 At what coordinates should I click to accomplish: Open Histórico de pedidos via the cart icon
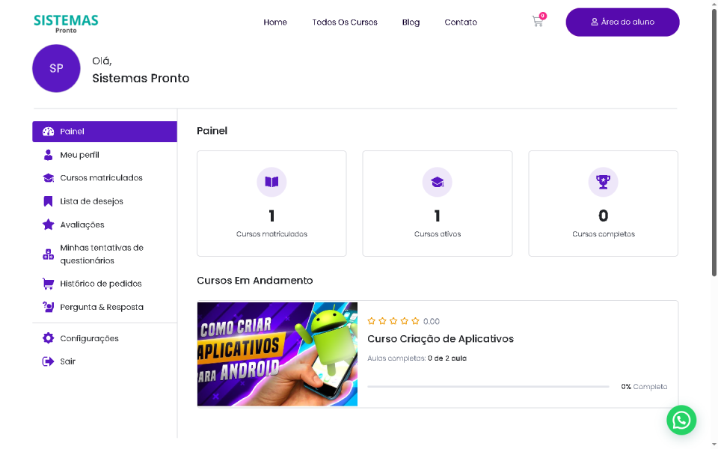[x=49, y=283]
